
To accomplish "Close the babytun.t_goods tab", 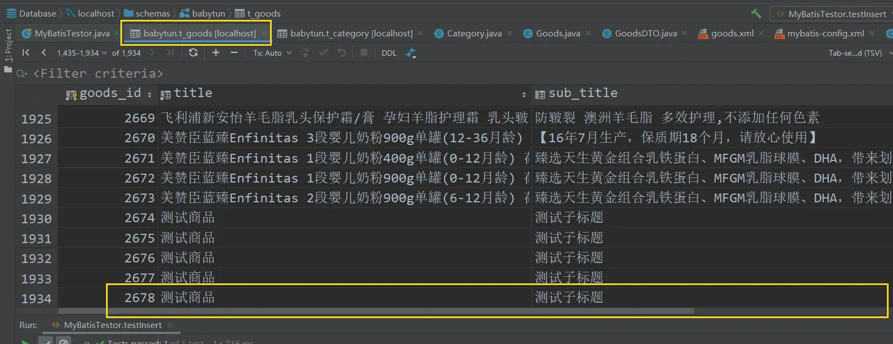I will click(x=264, y=33).
